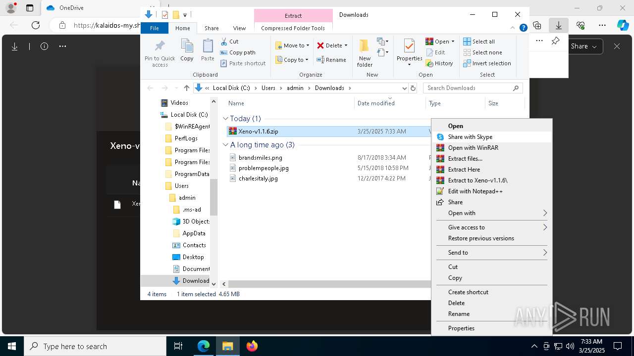
Task: Sort by Date modified column header
Action: click(390, 103)
